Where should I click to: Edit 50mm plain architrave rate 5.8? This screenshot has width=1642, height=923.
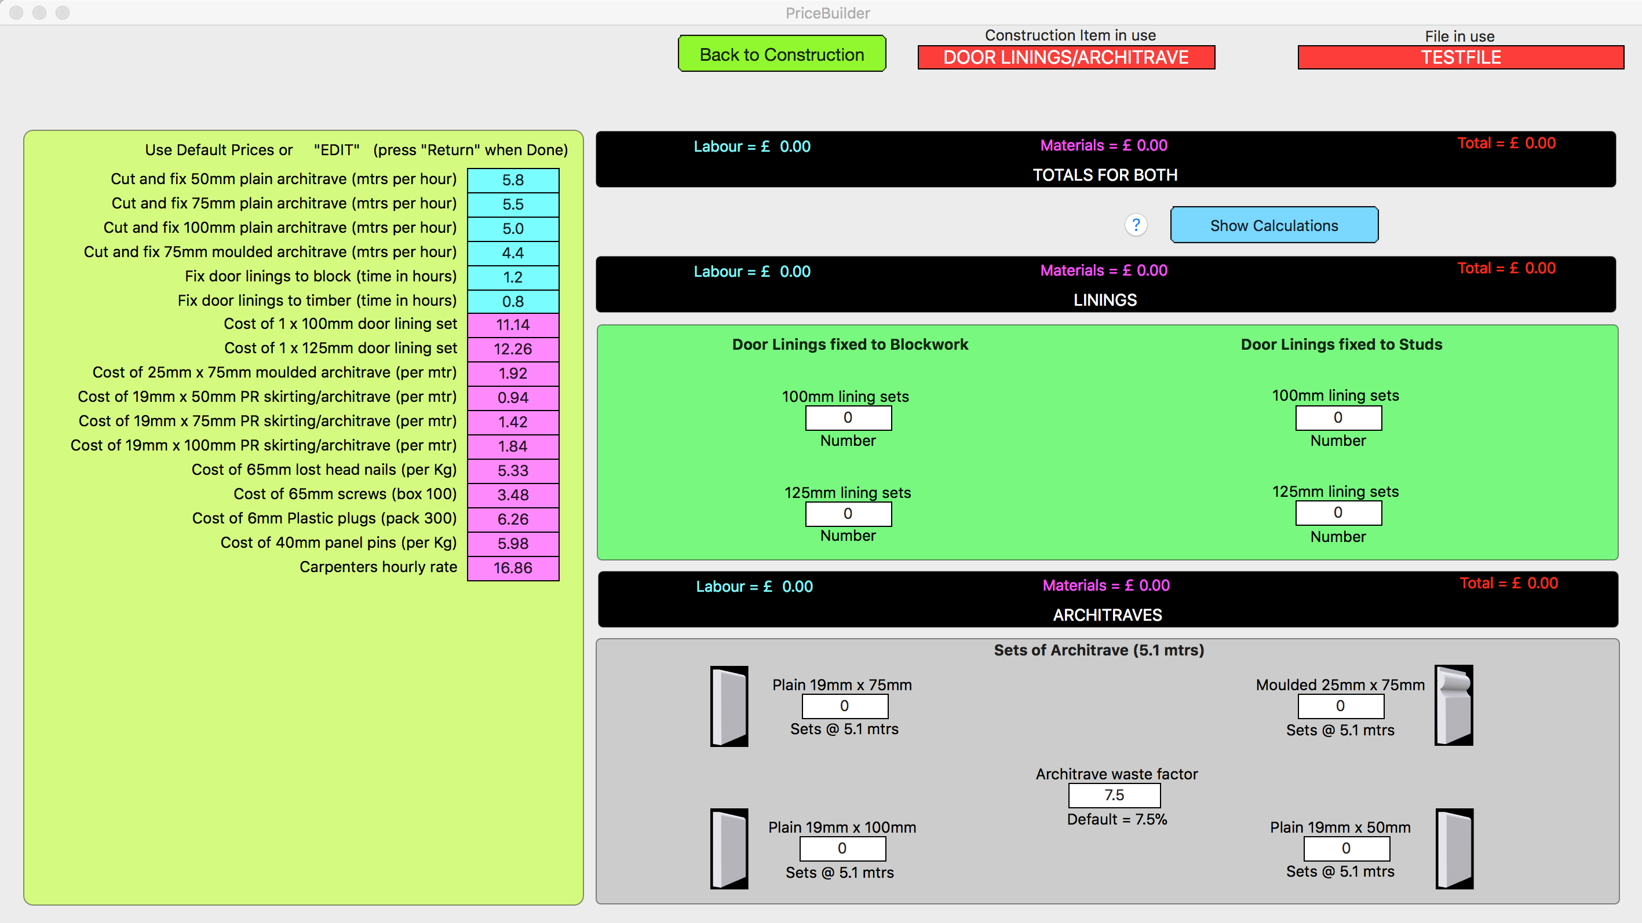tap(513, 180)
